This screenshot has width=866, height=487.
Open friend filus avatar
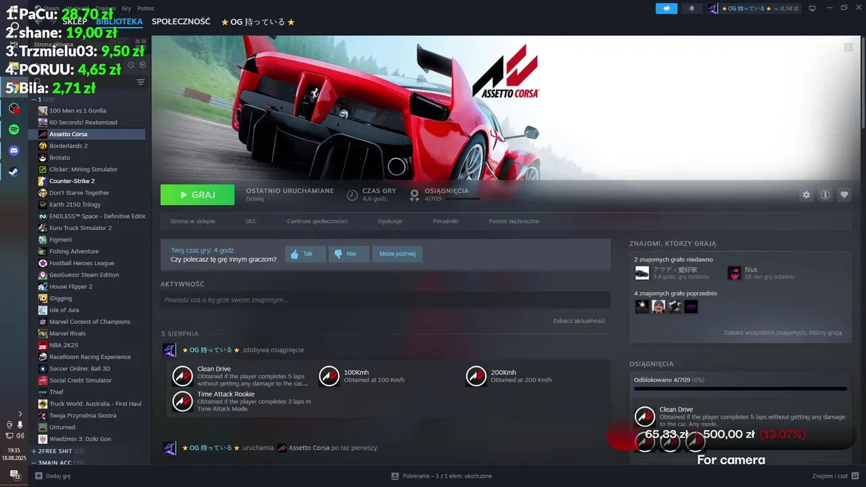click(x=734, y=273)
